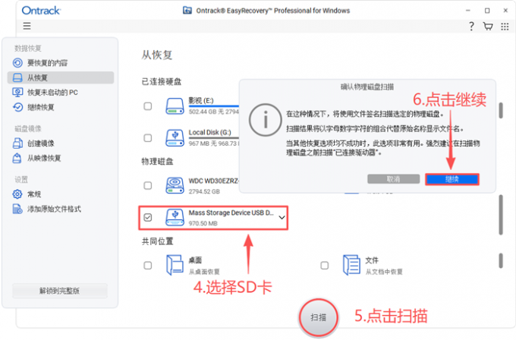The width and height of the screenshot is (516, 340).
Task: Click the 已连接硬盘 section scrollbar
Action: click(501, 110)
